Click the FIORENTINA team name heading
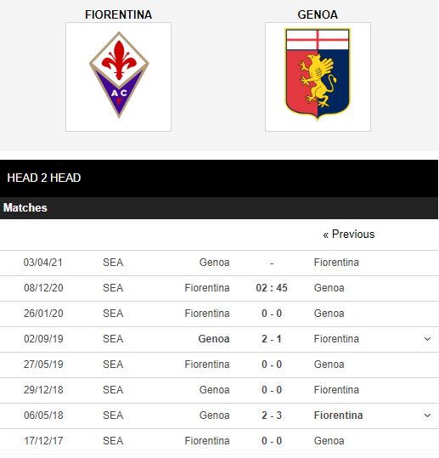The width and height of the screenshot is (439, 458). (119, 14)
